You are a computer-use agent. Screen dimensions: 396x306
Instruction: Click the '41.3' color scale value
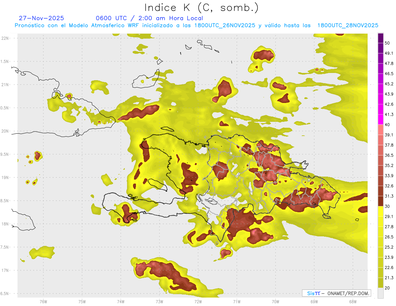[x=389, y=115]
